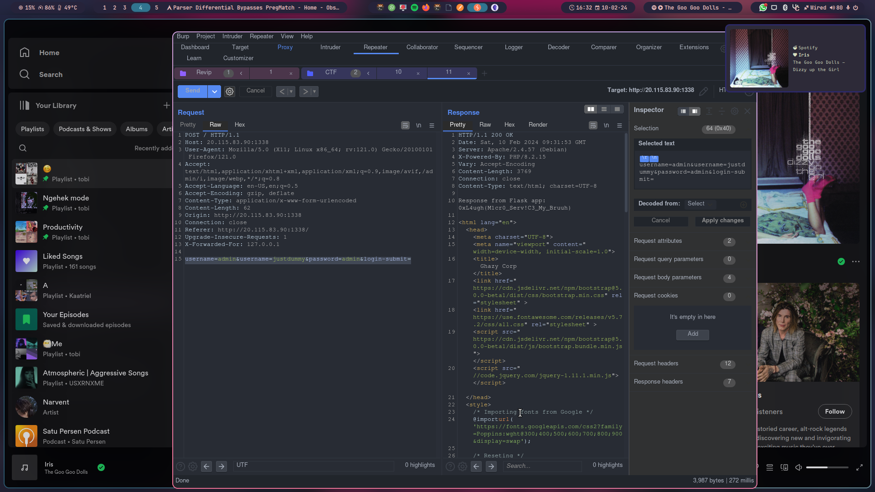Close Repeater tab 10
Image resolution: width=875 pixels, height=492 pixels.
point(418,73)
